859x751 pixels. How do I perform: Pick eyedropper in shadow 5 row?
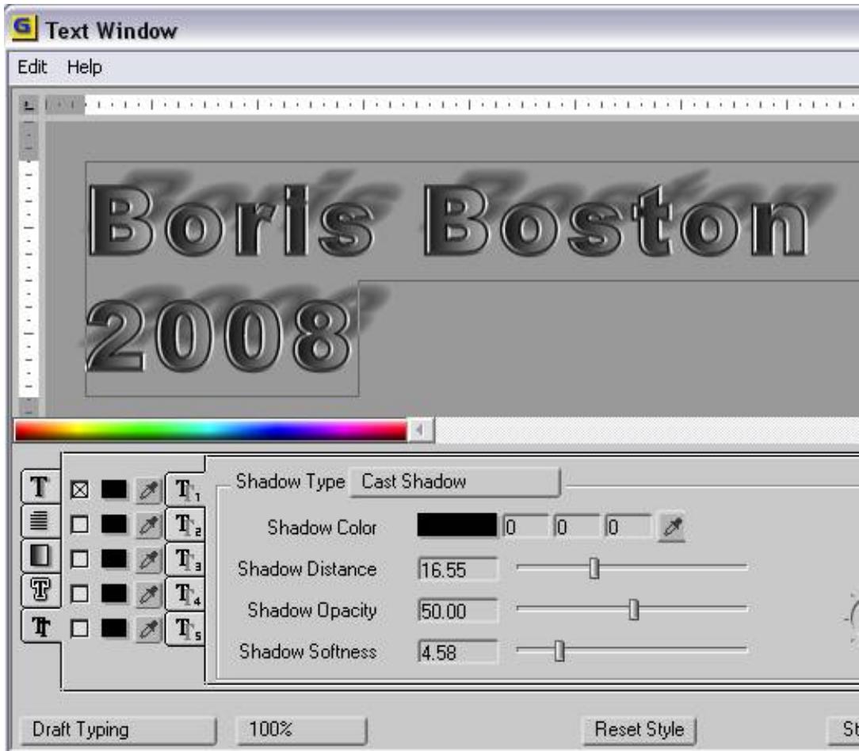[x=148, y=628]
